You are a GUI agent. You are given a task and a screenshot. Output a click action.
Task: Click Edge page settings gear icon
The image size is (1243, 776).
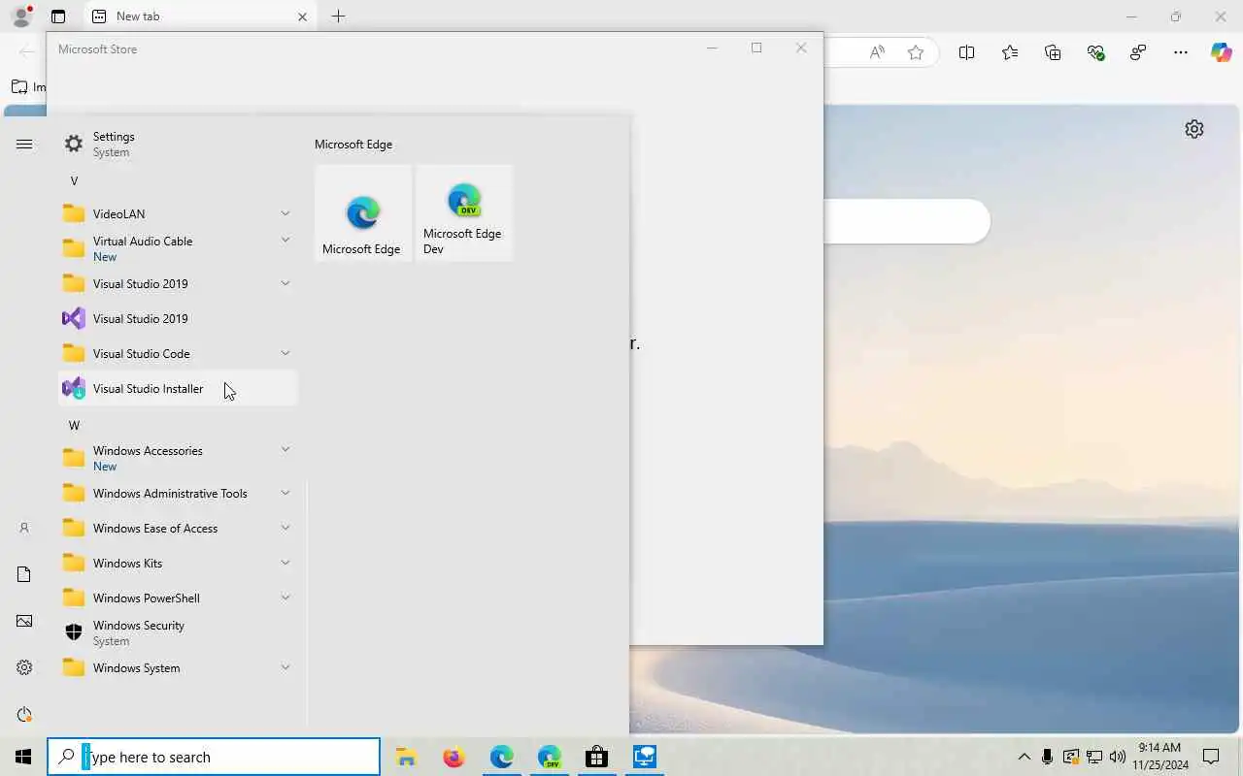click(x=1194, y=129)
